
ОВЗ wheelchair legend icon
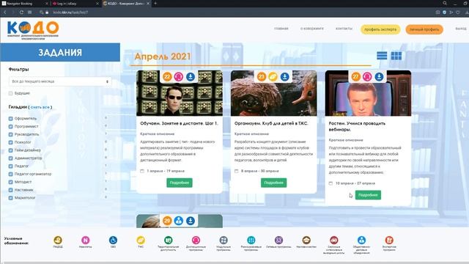pos(113,240)
